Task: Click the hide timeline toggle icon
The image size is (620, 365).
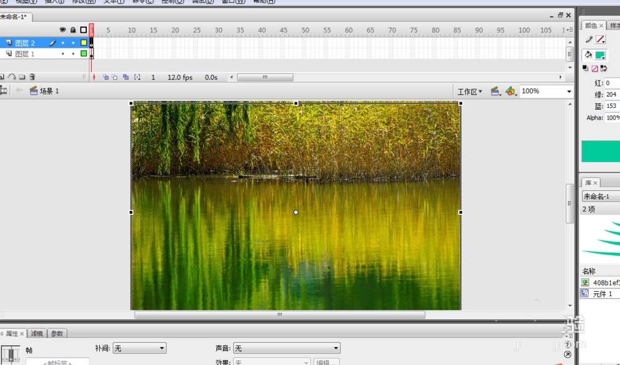Action: 4,91
